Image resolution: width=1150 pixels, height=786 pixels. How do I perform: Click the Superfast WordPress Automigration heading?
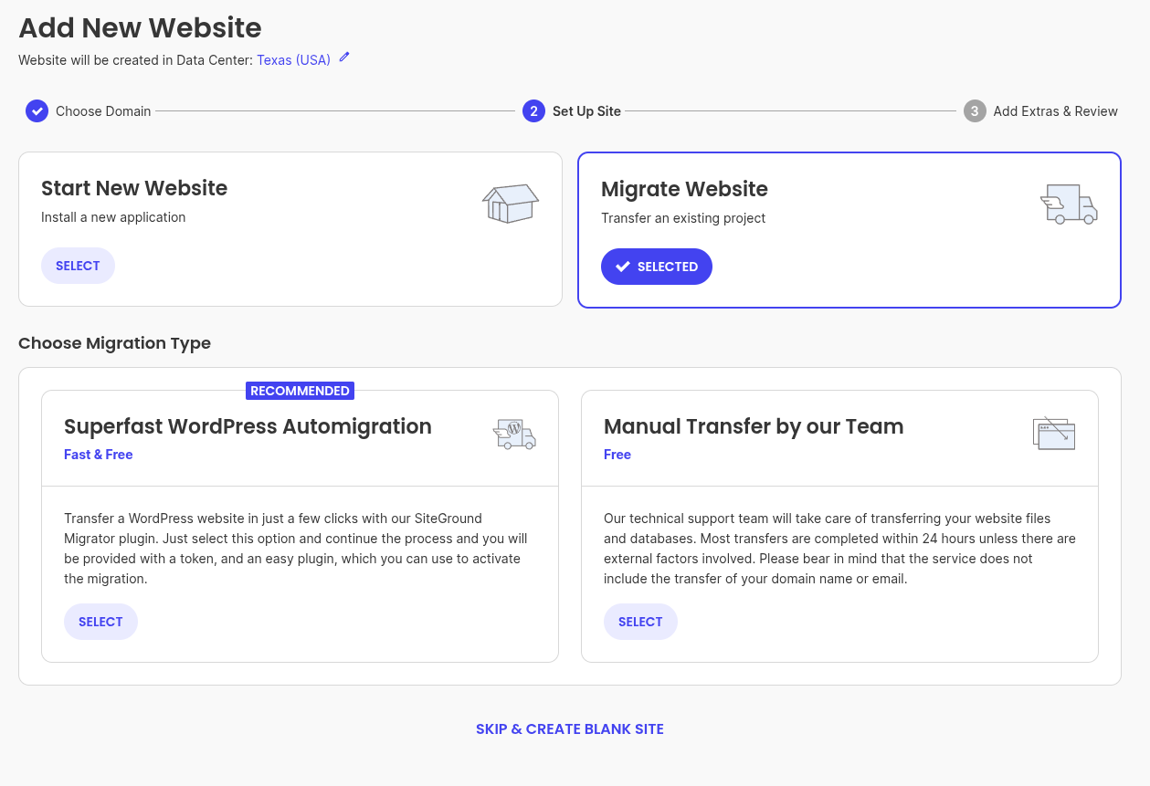coord(248,426)
